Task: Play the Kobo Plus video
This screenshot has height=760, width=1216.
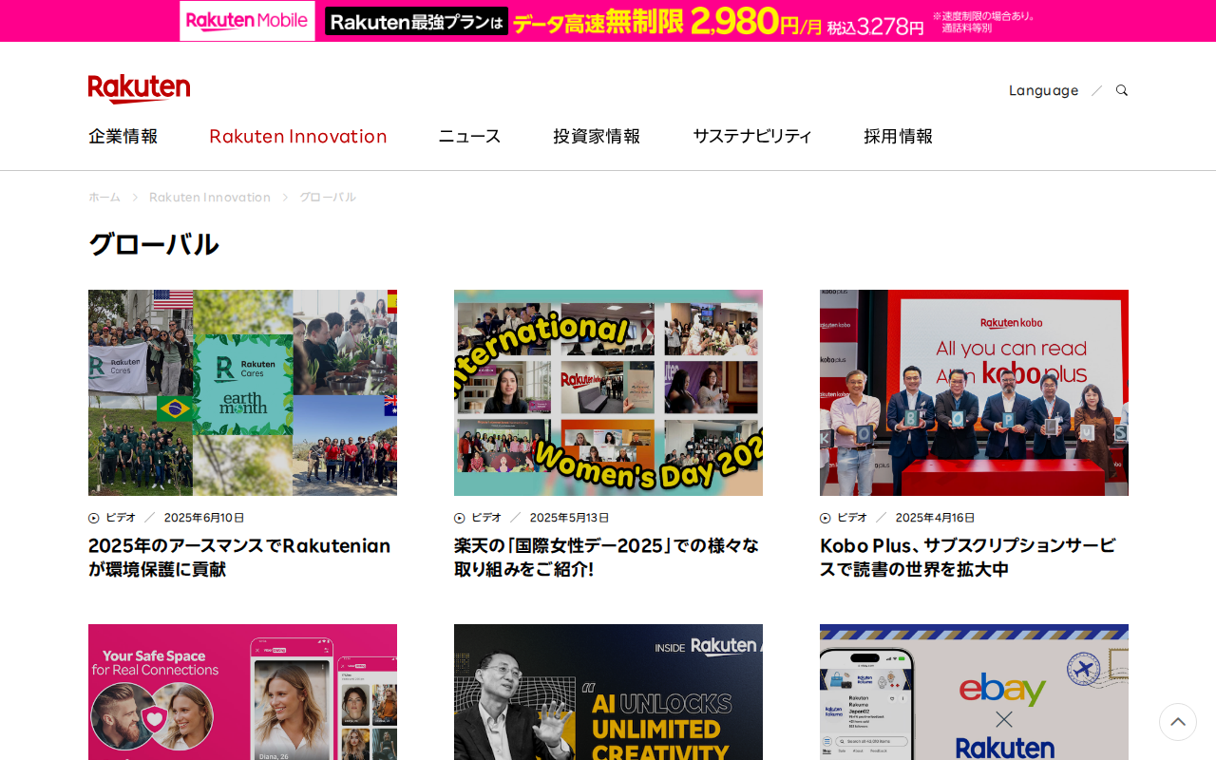Action: pos(974,392)
